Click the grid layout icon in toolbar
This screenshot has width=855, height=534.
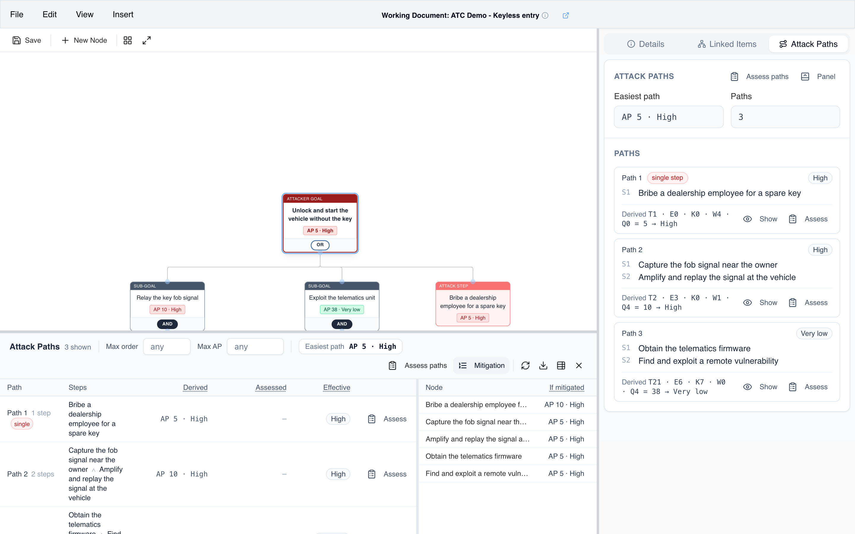pyautogui.click(x=128, y=40)
